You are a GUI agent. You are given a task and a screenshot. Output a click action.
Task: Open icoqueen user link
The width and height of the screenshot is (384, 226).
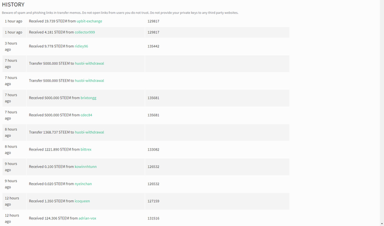coord(82,201)
